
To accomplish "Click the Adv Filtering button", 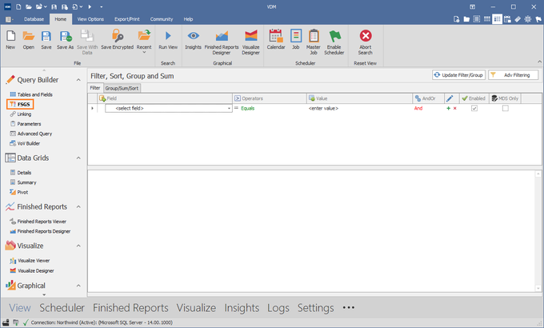I will pos(513,75).
